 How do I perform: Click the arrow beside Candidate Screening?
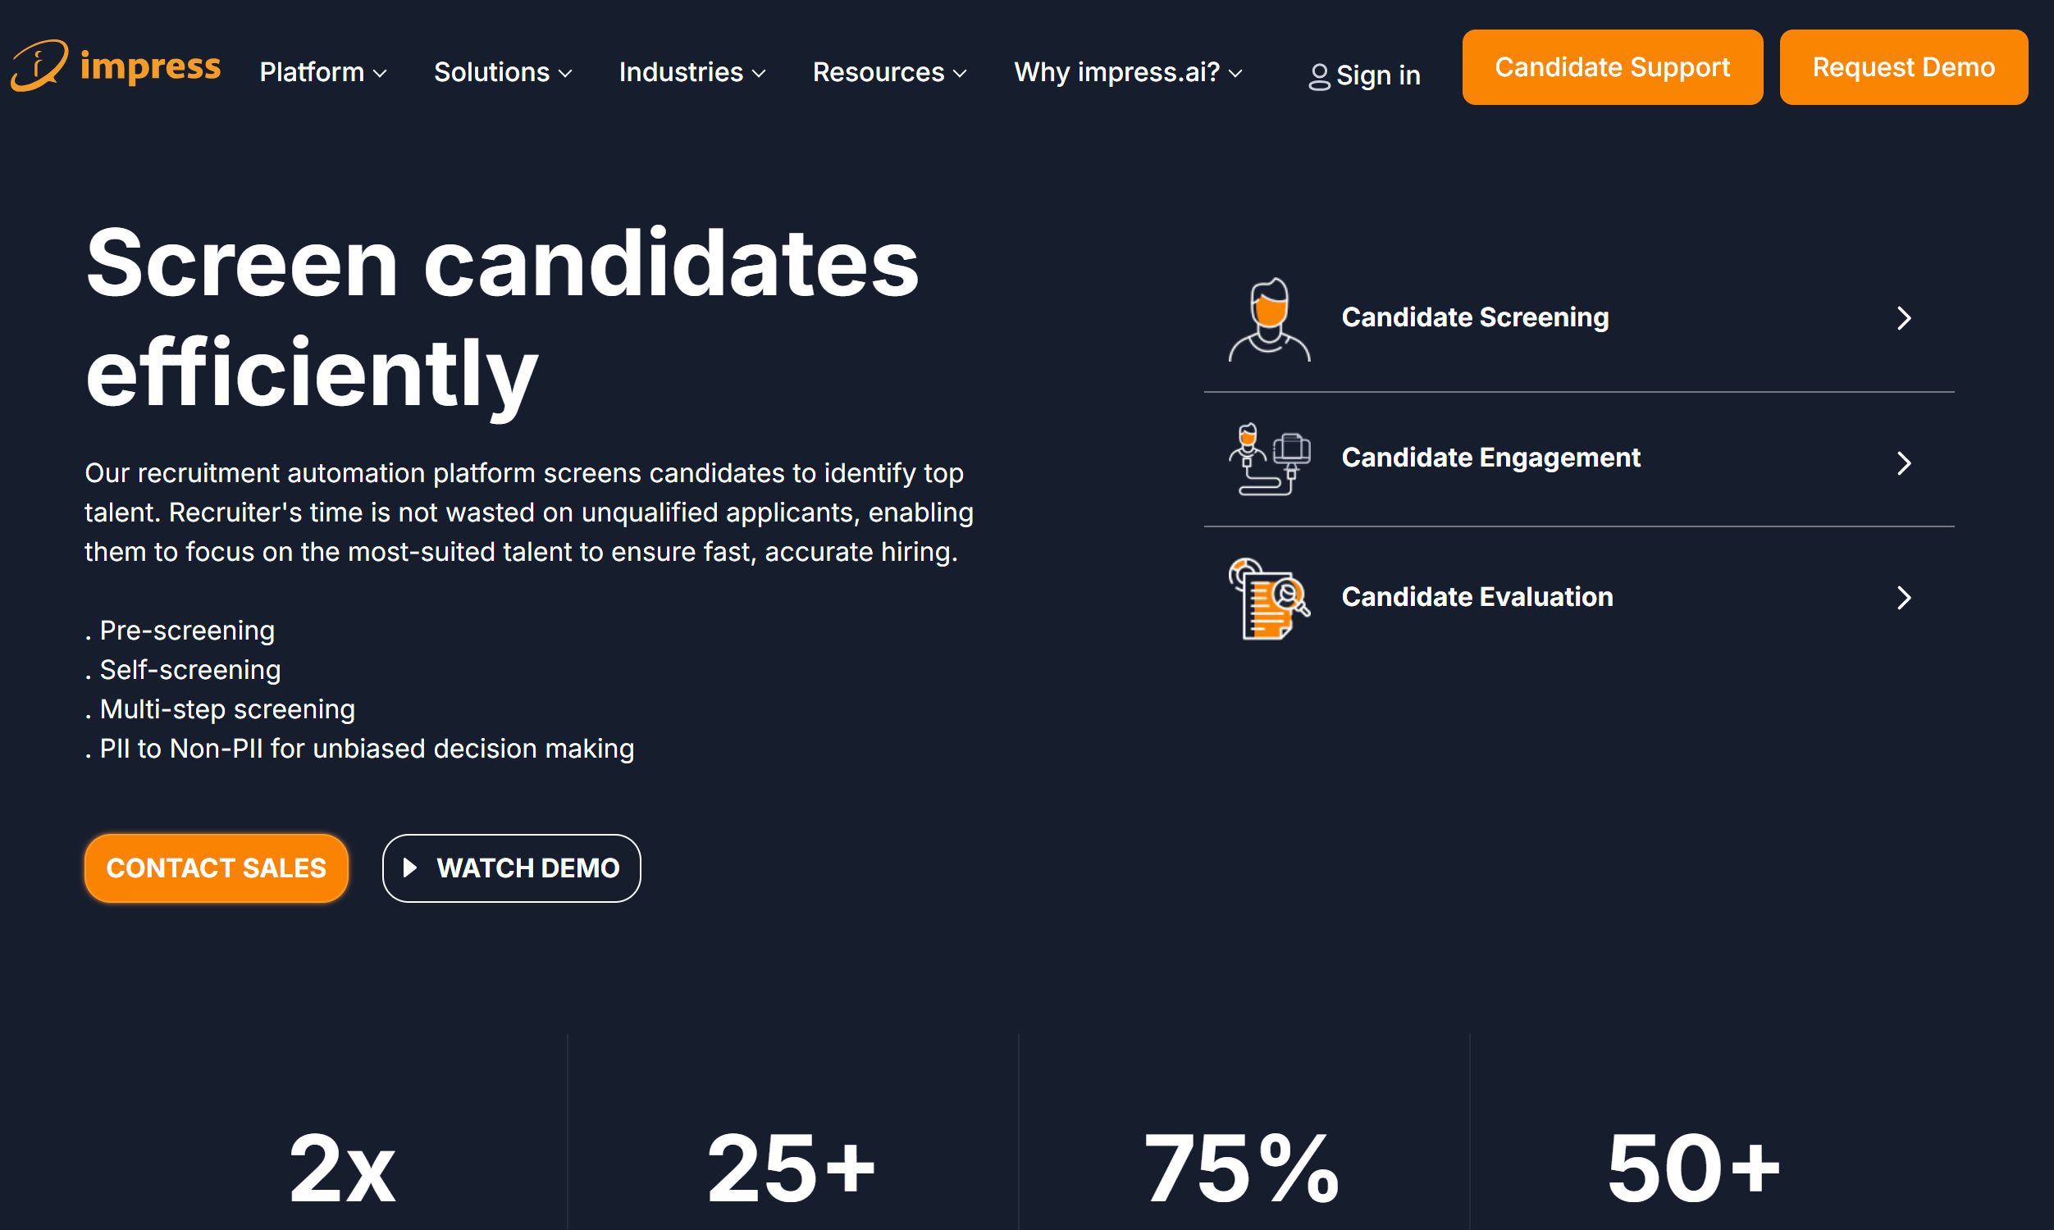pyautogui.click(x=1904, y=318)
